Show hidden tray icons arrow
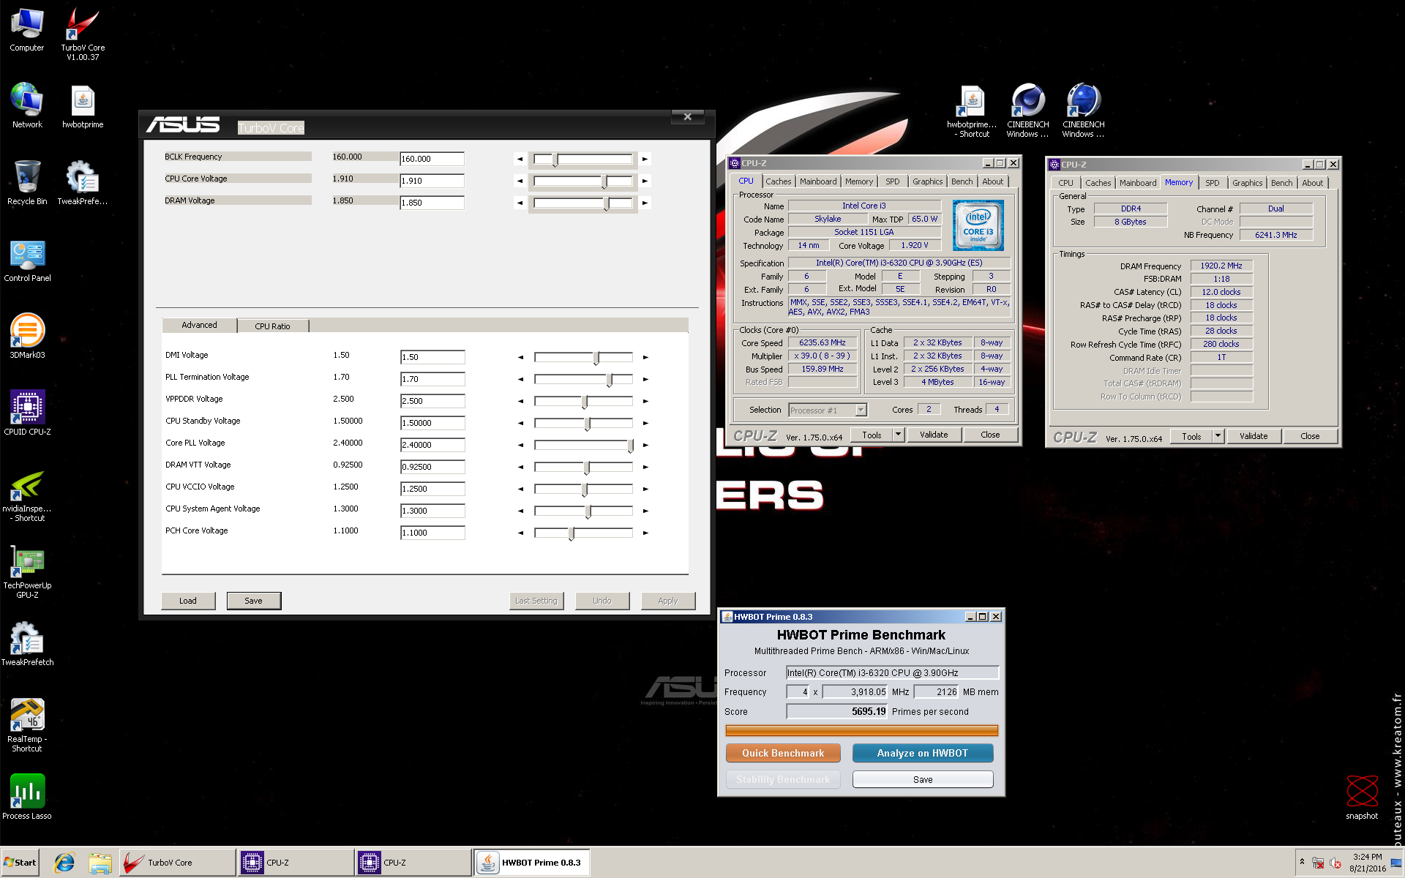This screenshot has height=878, width=1405. [x=1302, y=862]
